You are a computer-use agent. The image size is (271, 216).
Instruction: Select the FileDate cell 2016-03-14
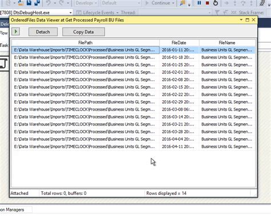[x=179, y=117]
